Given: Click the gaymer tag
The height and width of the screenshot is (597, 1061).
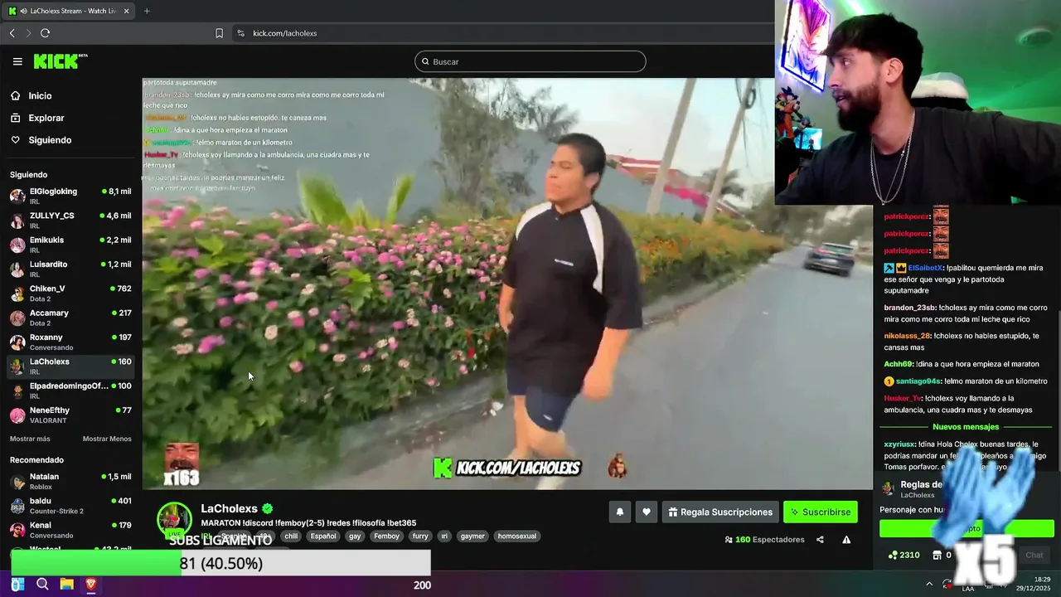Looking at the screenshot, I should click(x=472, y=536).
